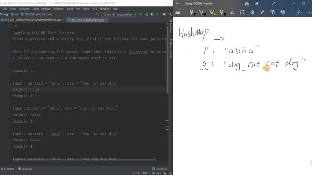Open the Help menu
Screen dimensions: 312x175
click(115, 9)
